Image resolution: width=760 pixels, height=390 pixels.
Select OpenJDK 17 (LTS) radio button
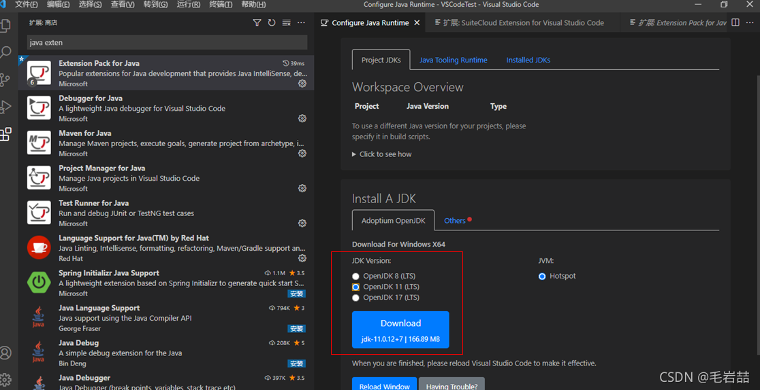[x=355, y=298]
